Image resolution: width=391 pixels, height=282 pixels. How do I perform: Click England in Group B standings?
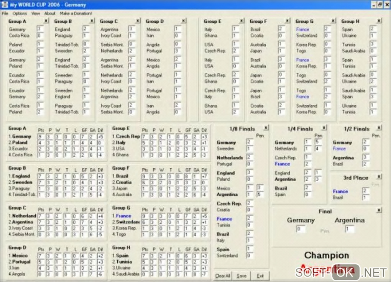(21, 176)
